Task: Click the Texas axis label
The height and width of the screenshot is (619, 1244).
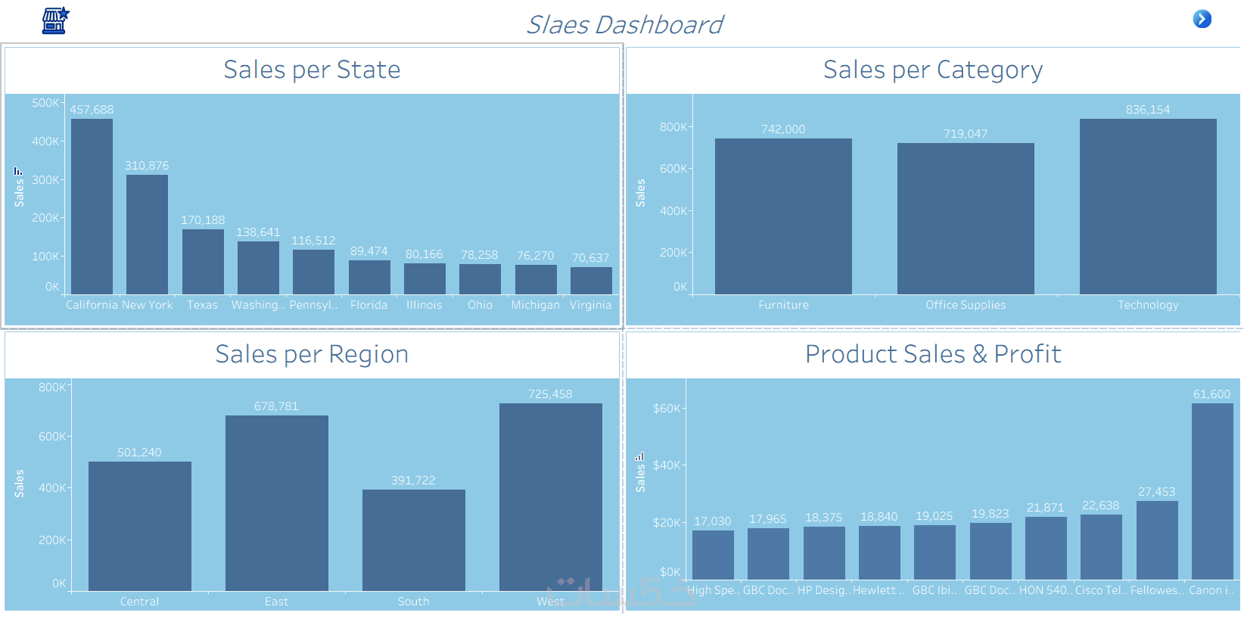Action: [x=202, y=305]
